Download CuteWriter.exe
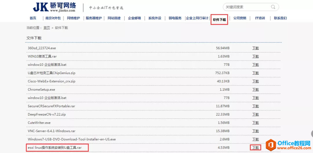The image size is (313, 153). (256, 123)
